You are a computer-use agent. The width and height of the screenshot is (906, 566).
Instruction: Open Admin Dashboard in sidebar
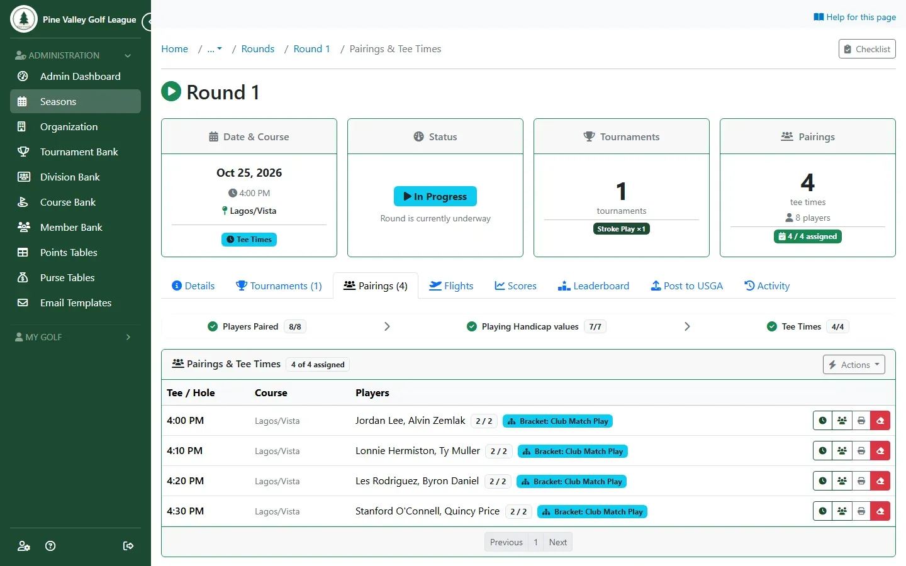coord(75,76)
